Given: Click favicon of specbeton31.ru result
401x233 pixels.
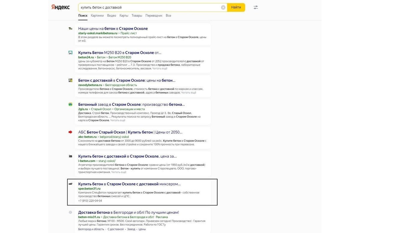Looking at the screenshot, I should pos(70,184).
